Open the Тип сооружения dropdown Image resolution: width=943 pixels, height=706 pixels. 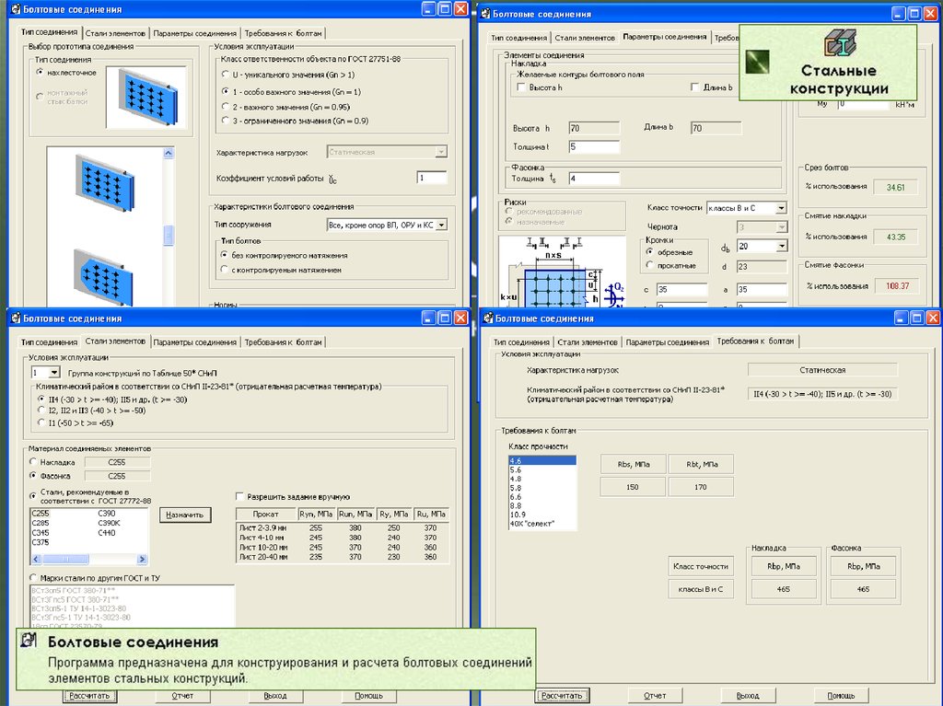(x=441, y=224)
